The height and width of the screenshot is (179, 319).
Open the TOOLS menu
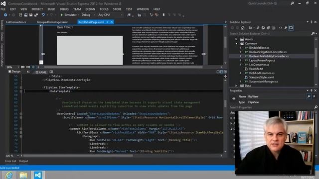point(104,9)
